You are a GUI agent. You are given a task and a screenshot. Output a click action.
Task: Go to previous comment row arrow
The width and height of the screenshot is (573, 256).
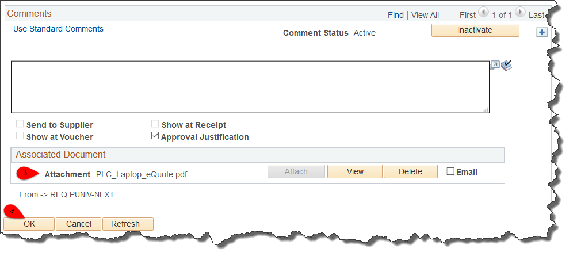483,13
